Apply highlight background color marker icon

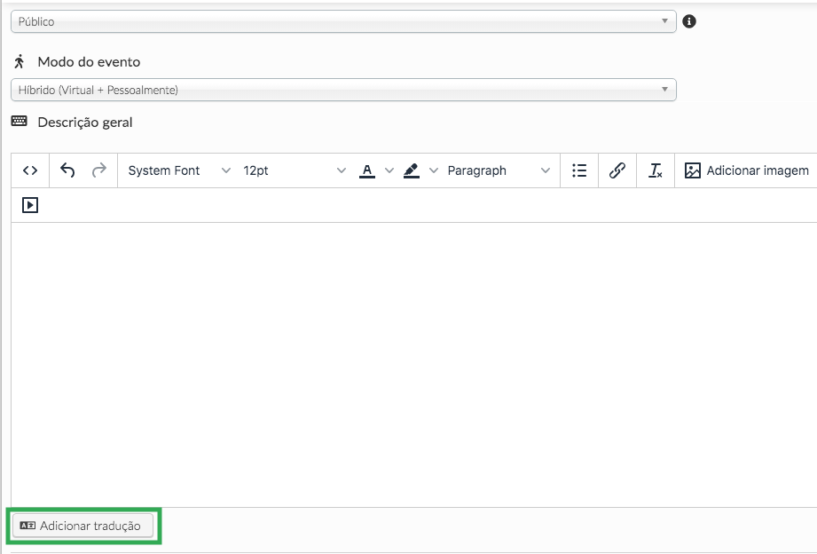click(x=411, y=170)
